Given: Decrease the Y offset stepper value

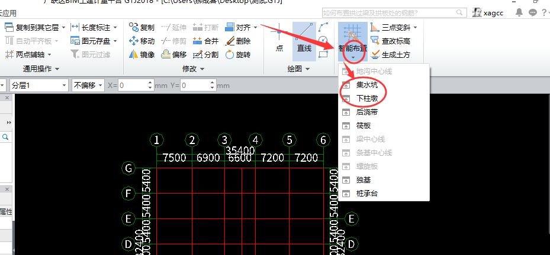Looking at the screenshot, I should (x=212, y=88).
